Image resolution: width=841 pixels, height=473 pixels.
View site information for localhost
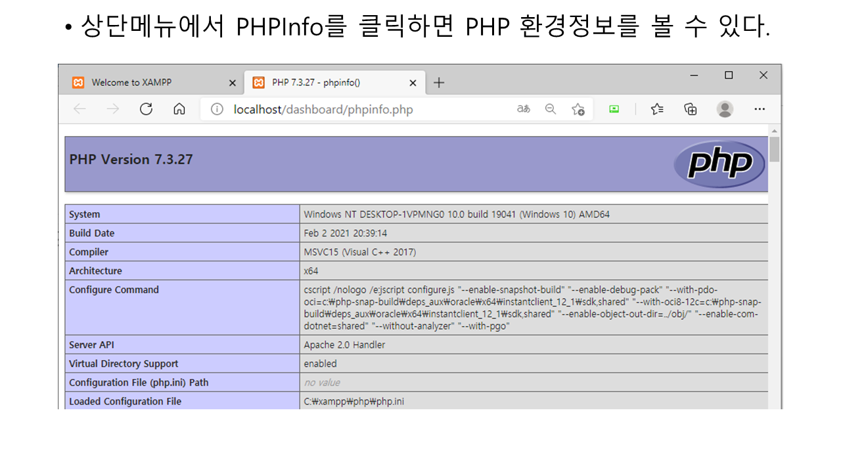[217, 110]
